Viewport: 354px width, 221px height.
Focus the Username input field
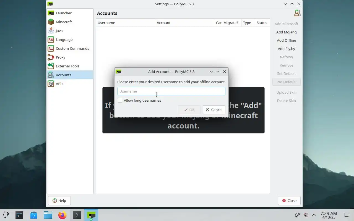click(171, 91)
